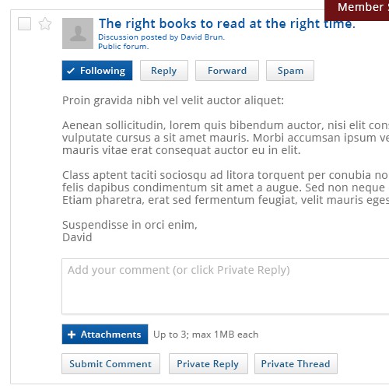
Task: Focus the Add your comment text box
Action: [226, 286]
